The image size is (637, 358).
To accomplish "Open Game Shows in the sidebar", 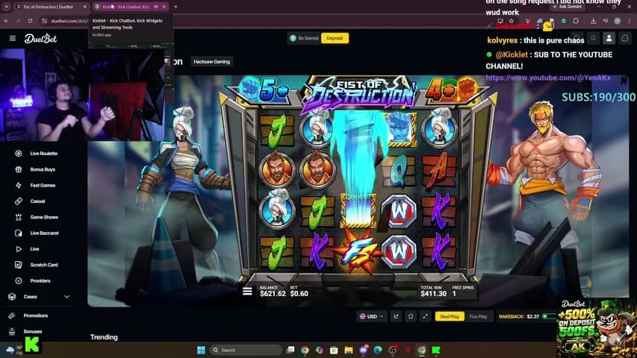I will [44, 217].
